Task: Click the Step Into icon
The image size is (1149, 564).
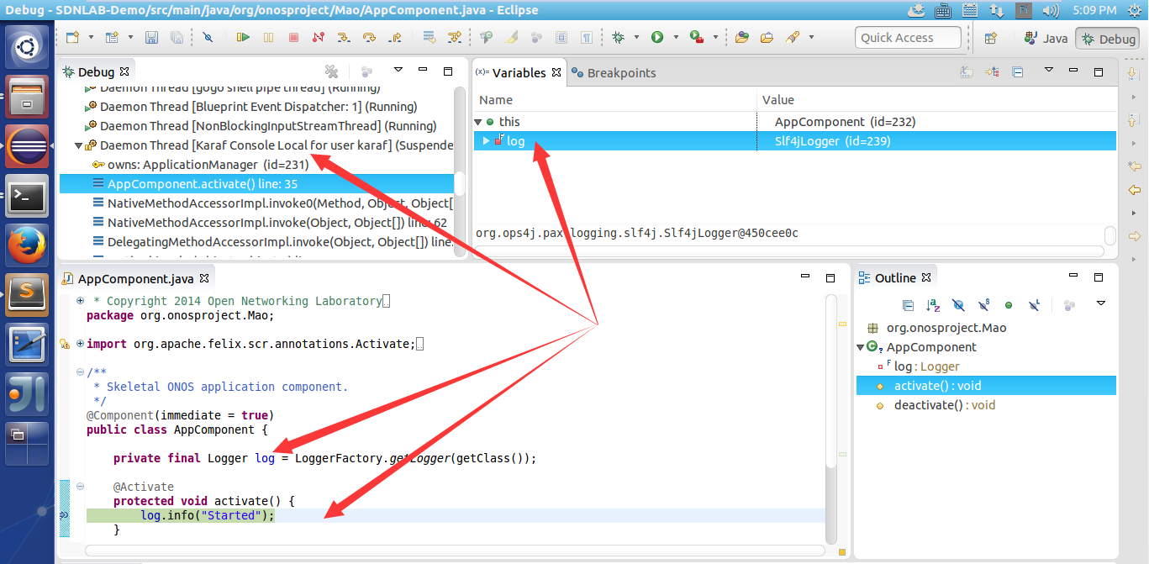Action: click(x=343, y=38)
